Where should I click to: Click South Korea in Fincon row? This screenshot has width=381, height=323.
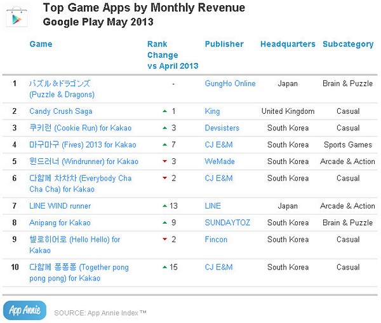pos(288,240)
